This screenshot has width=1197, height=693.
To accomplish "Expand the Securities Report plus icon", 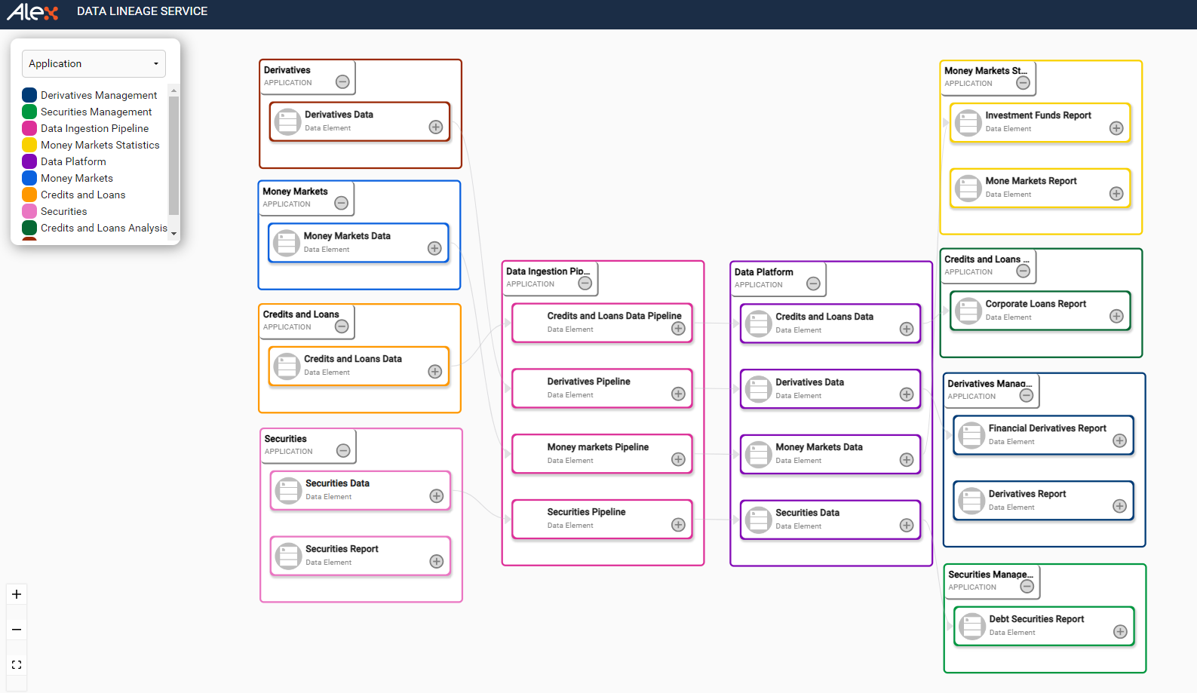I will pos(437,561).
